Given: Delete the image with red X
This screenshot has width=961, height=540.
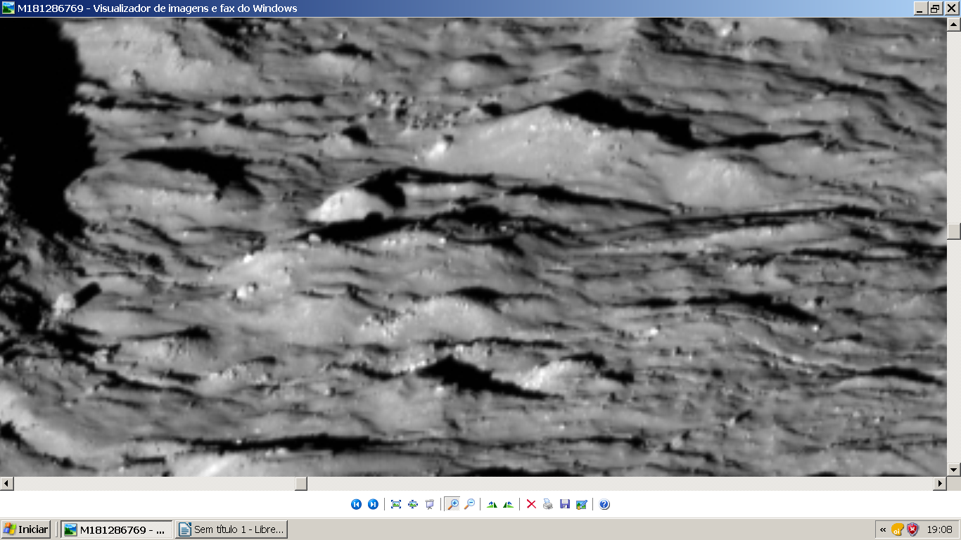Looking at the screenshot, I should (531, 504).
